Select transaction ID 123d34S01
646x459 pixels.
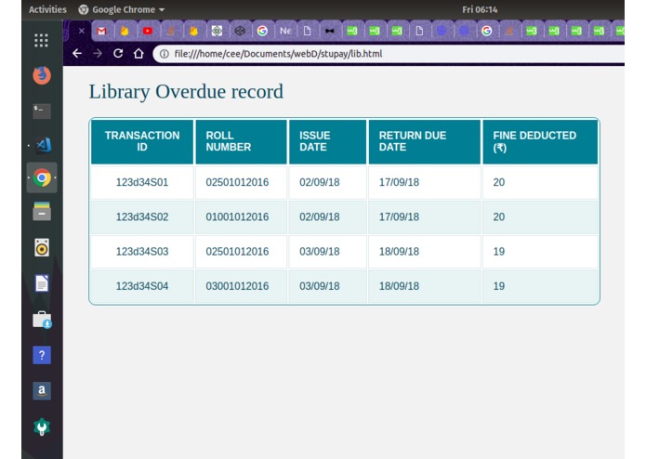pyautogui.click(x=142, y=182)
